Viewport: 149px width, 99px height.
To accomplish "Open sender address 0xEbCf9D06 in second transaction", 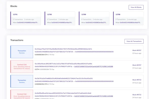I will pyautogui.click(x=53, y=67).
